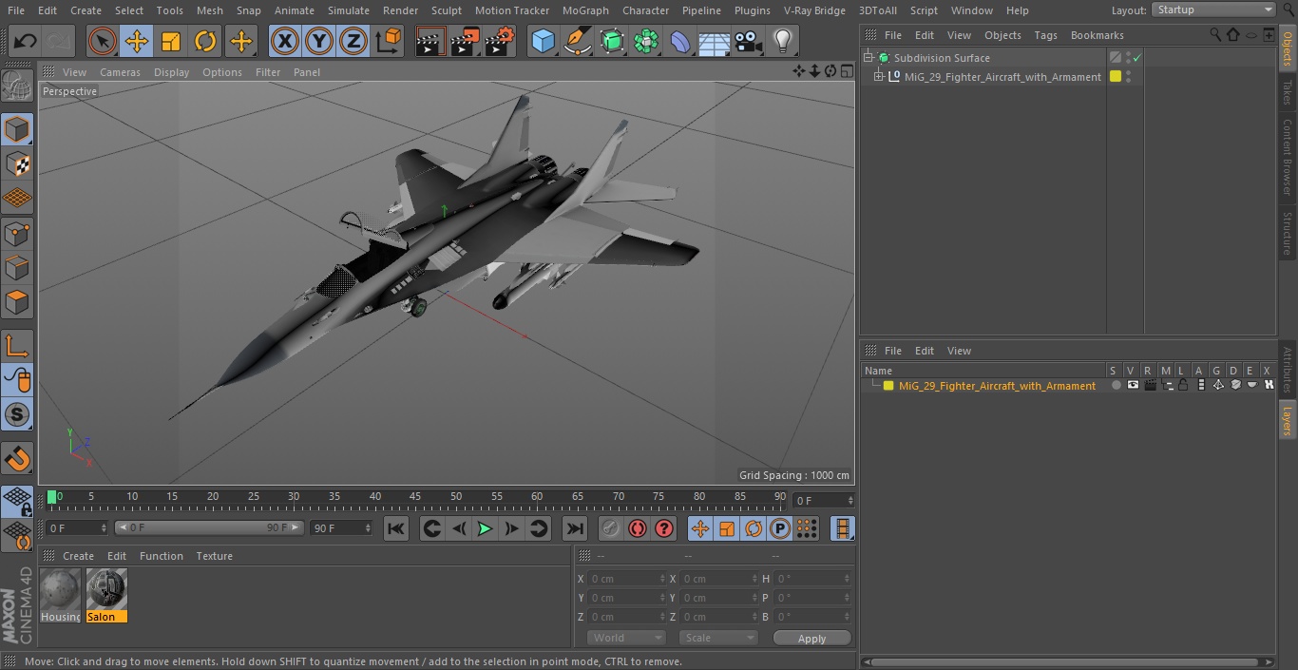Click timeline marker at frame 45
The image size is (1298, 670).
[x=415, y=497]
